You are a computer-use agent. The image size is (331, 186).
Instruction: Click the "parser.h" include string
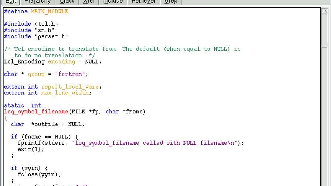[x=51, y=36]
